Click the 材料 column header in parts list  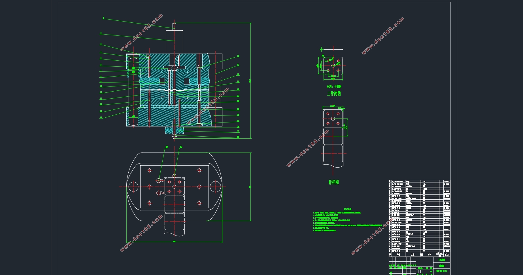[430, 255]
